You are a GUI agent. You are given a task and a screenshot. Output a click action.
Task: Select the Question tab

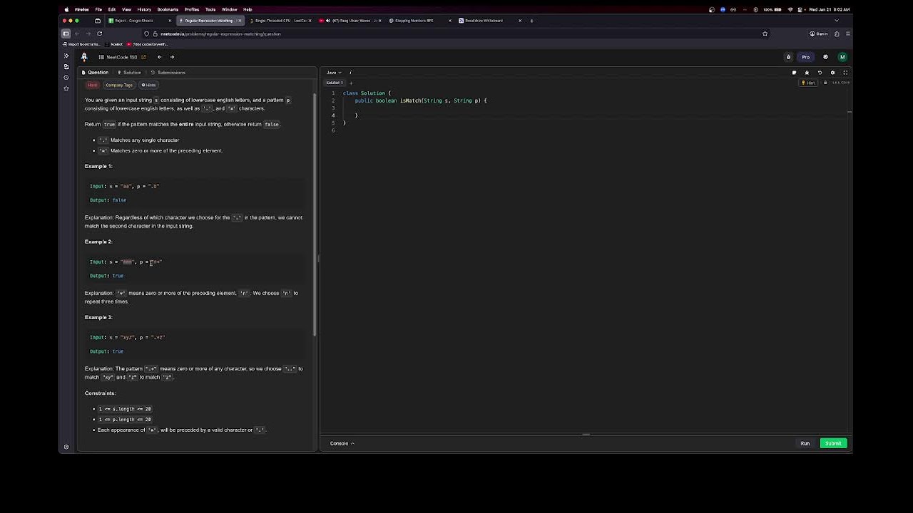[96, 73]
